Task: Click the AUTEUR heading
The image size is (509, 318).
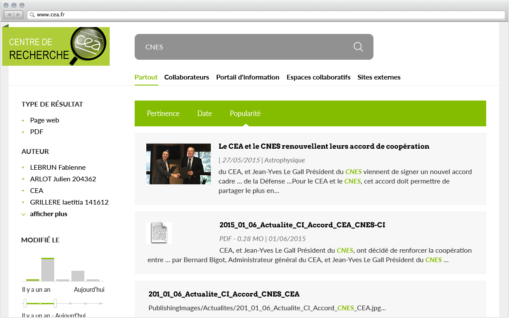Action: (35, 152)
